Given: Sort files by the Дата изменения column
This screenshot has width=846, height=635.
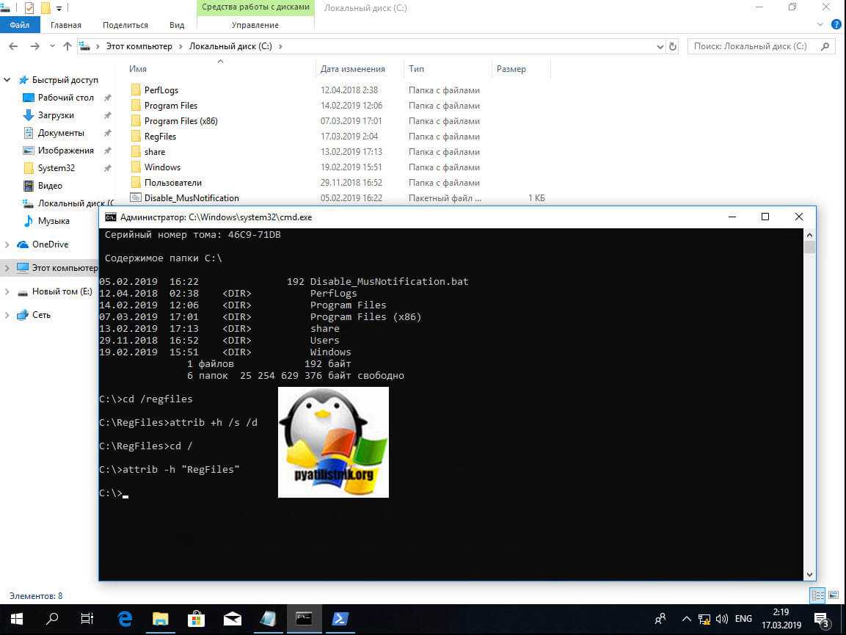Looking at the screenshot, I should (x=353, y=69).
